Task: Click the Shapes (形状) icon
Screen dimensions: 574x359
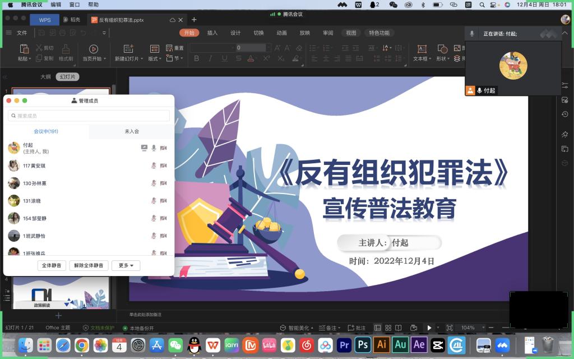Action: point(443,49)
